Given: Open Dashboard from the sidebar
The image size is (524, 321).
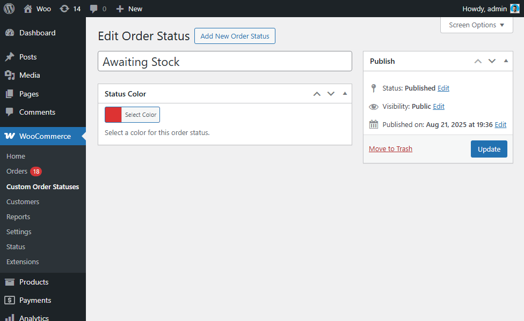Looking at the screenshot, I should click(x=37, y=33).
